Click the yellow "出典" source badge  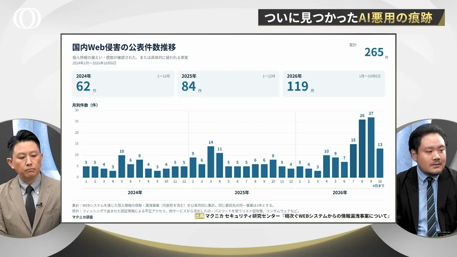(x=200, y=216)
